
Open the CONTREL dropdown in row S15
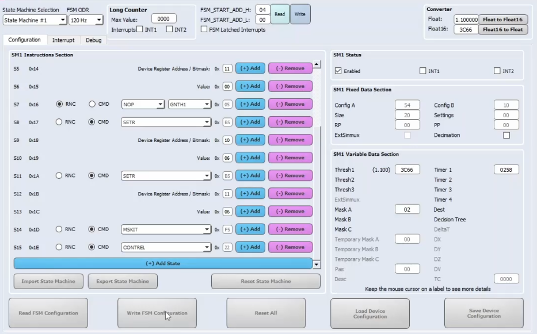click(166, 247)
